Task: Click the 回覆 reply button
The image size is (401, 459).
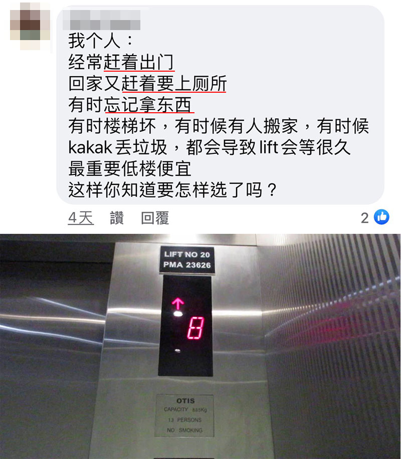Action: pos(155,218)
